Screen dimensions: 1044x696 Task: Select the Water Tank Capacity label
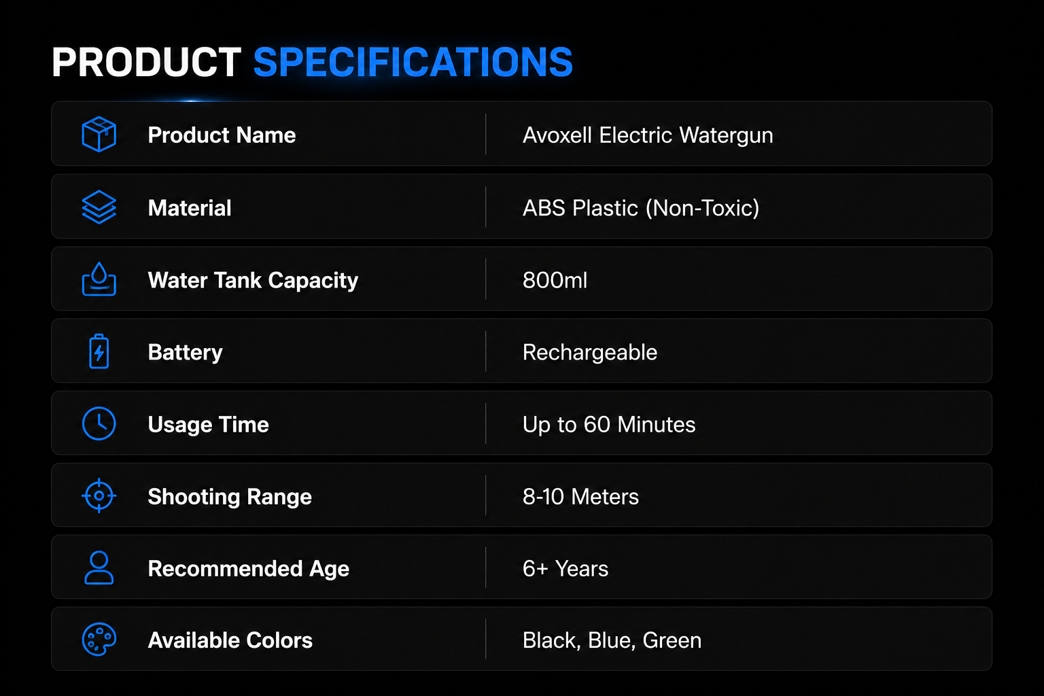253,281
